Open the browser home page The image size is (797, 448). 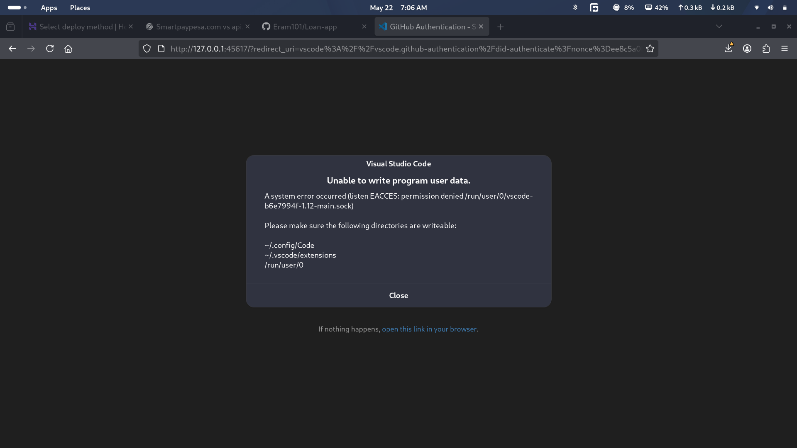68,49
